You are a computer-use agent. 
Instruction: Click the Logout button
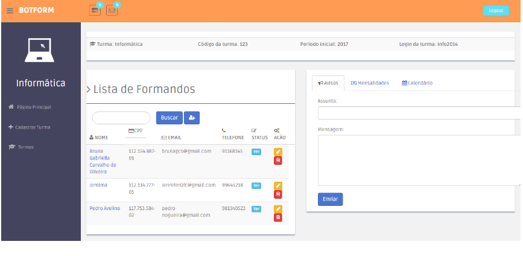click(x=495, y=10)
